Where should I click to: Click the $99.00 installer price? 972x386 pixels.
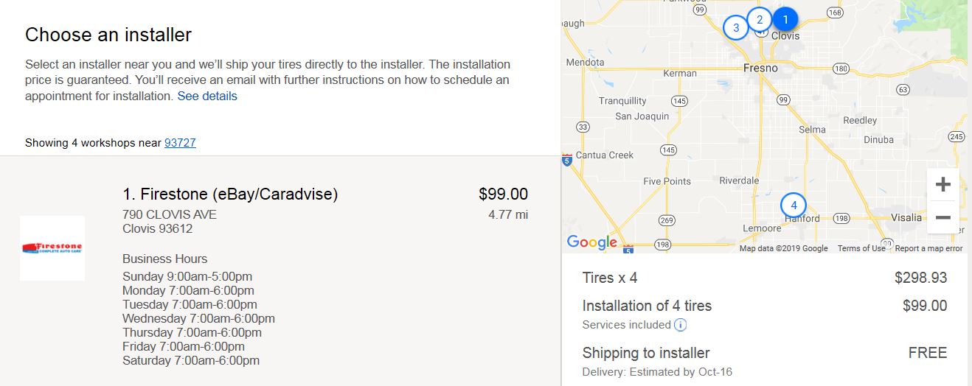point(503,194)
